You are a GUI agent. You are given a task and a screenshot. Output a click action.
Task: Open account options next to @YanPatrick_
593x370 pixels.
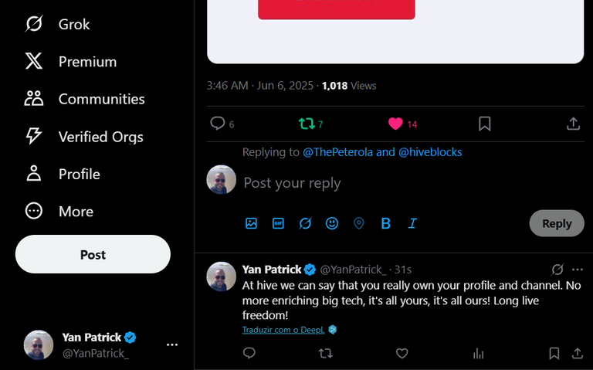(x=172, y=345)
